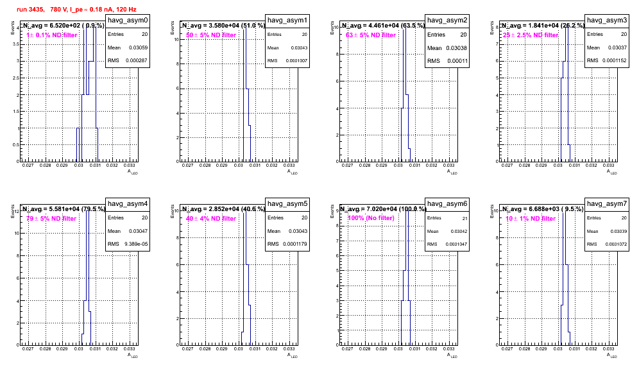This screenshot has width=639, height=367.
Task: Select the N_avg = 2.852e+04 label
Action: point(223,209)
